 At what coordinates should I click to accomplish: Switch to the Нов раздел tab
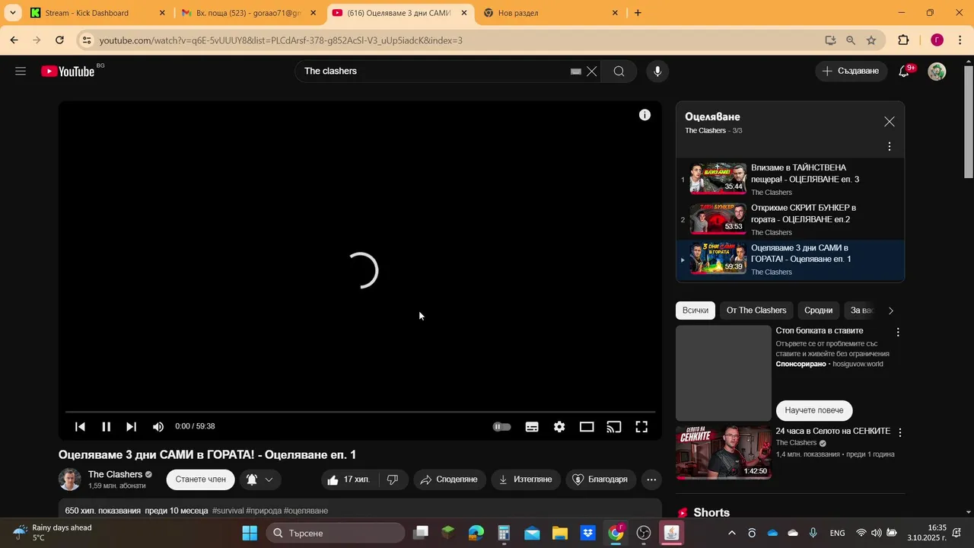pos(549,13)
